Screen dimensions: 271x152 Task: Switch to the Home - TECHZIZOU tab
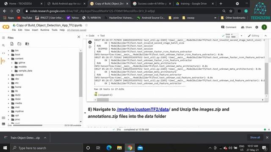[22, 4]
